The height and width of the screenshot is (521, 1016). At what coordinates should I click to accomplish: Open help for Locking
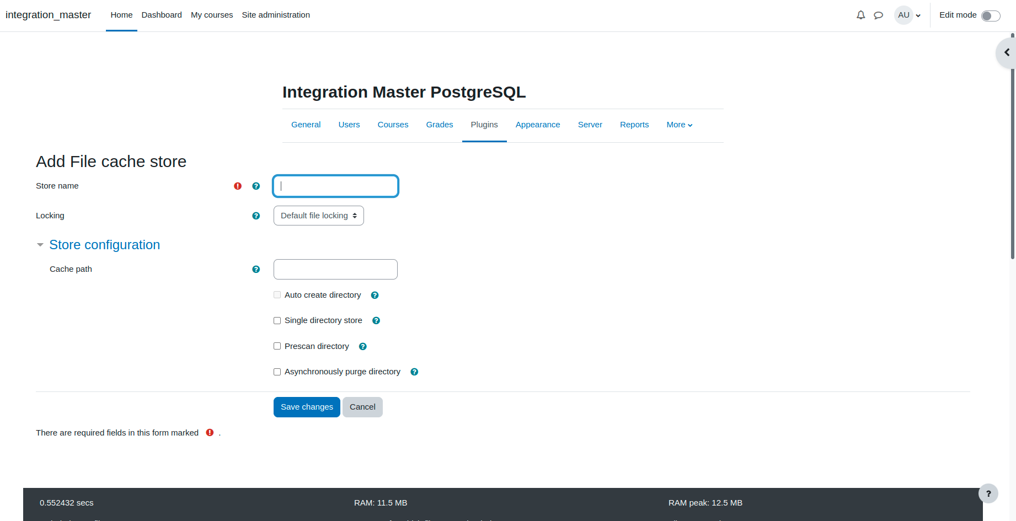pos(256,216)
